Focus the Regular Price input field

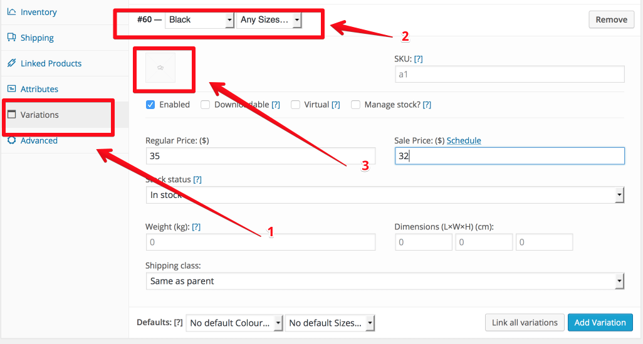coord(261,156)
